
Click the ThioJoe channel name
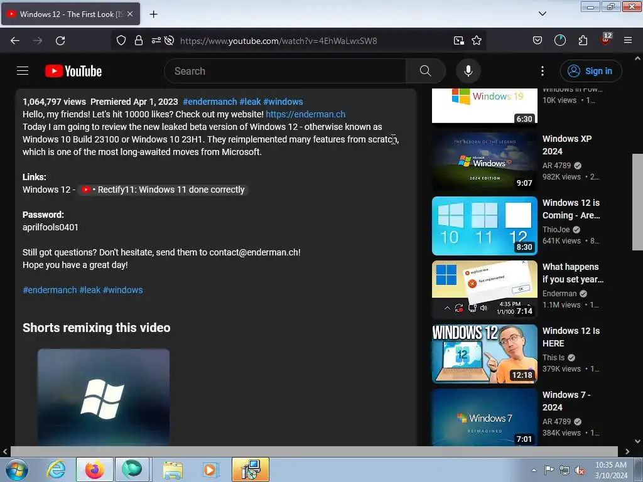(556, 230)
